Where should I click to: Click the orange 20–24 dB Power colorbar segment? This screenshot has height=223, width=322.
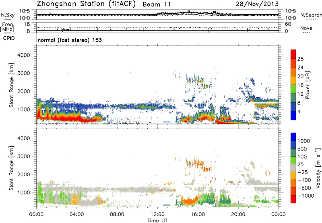point(293,72)
